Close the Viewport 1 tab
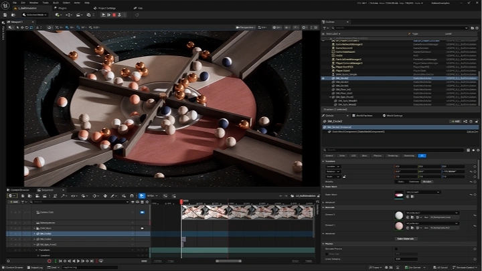The width and height of the screenshot is (482, 271). [x=33, y=22]
